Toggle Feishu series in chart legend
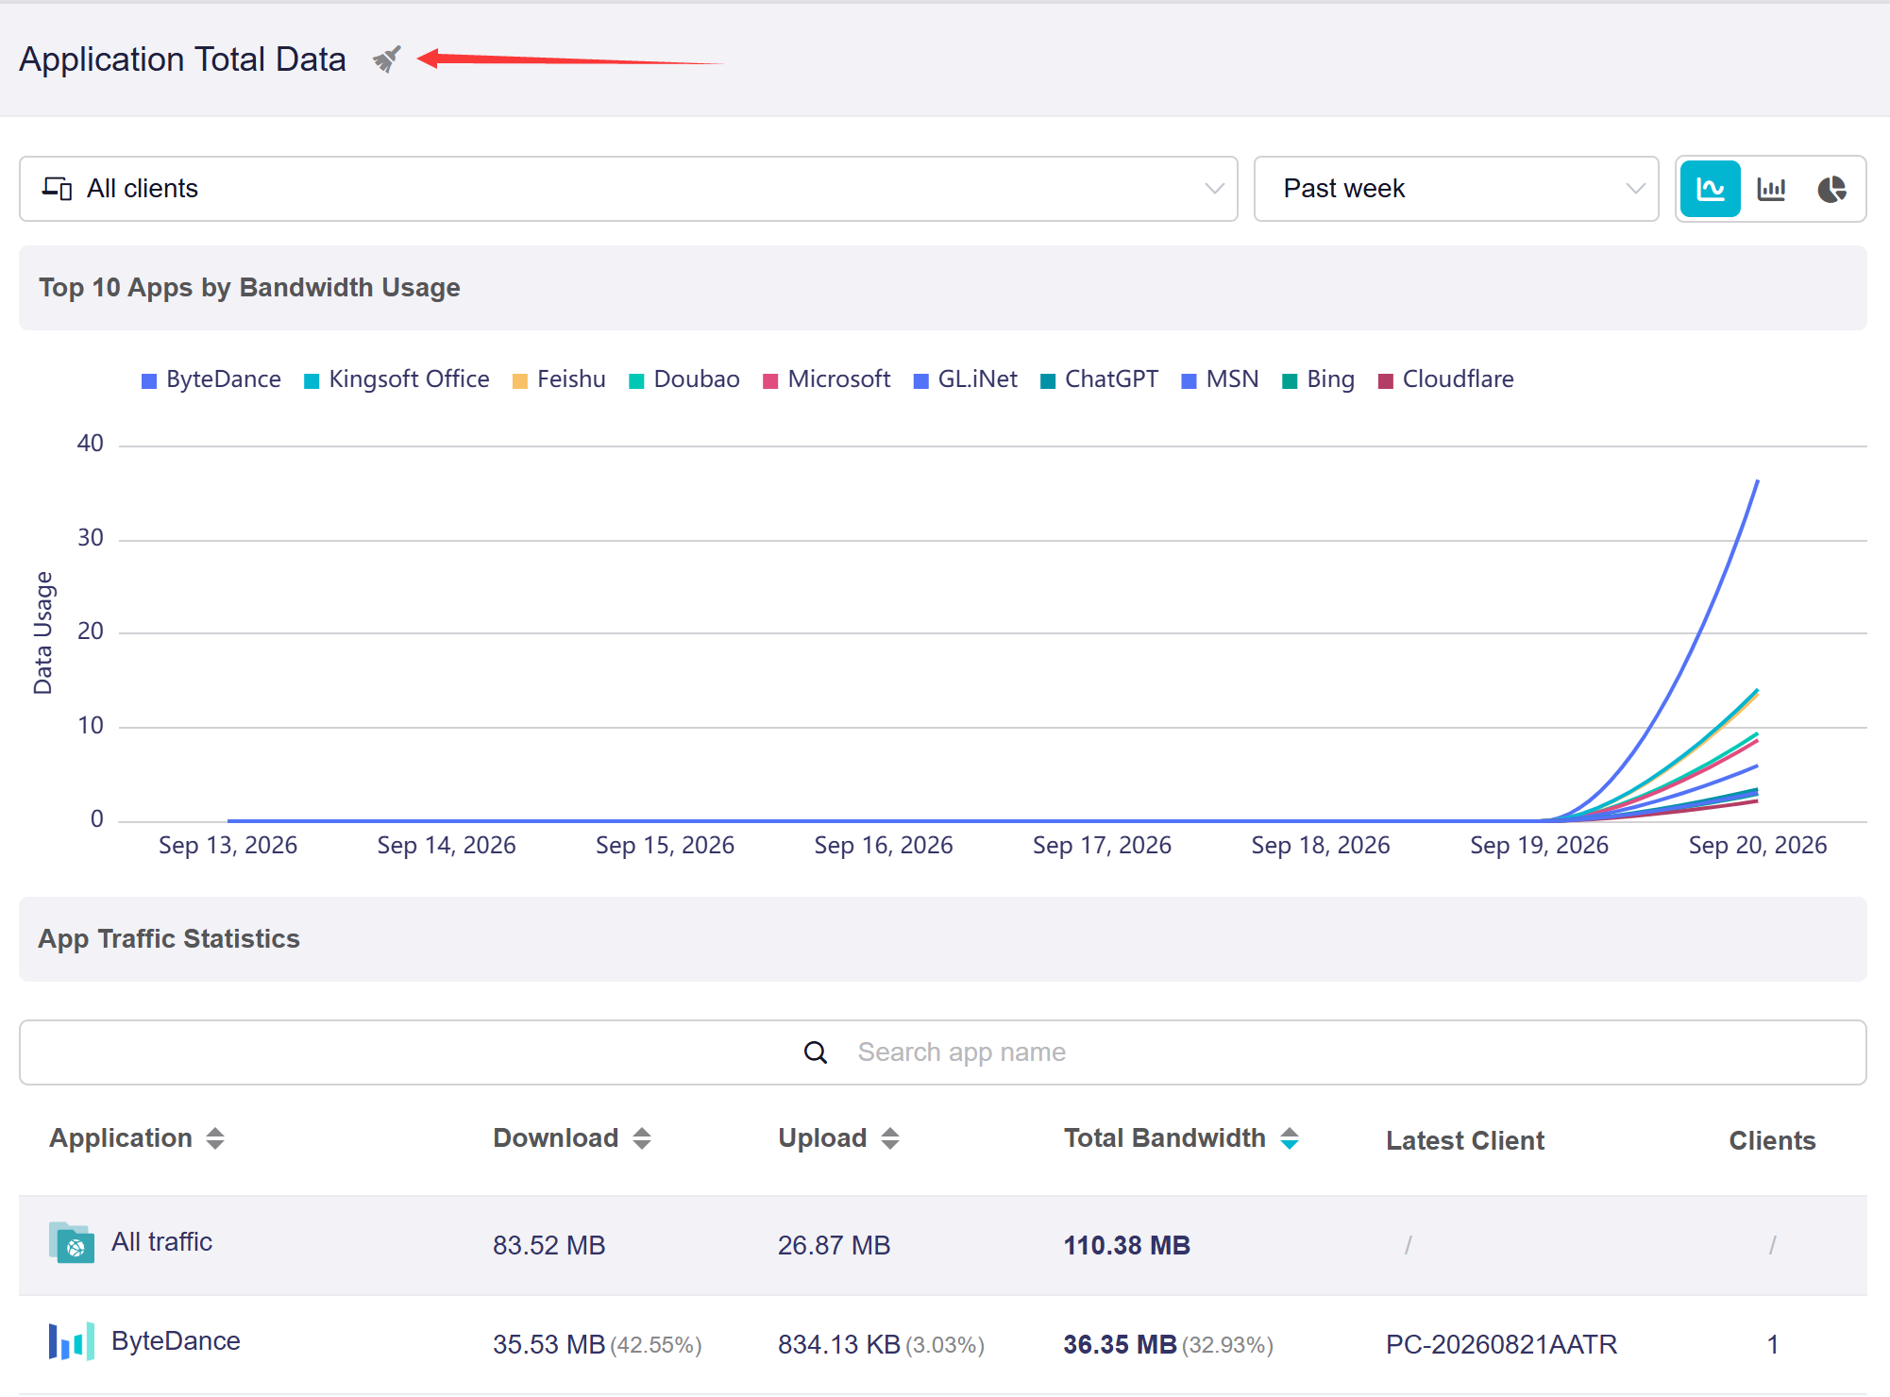Viewport: 1890px width, 1397px height. [x=559, y=379]
